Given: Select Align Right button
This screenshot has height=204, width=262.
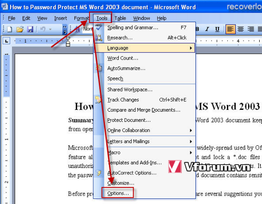Looking at the screenshot, I should click(250, 29).
